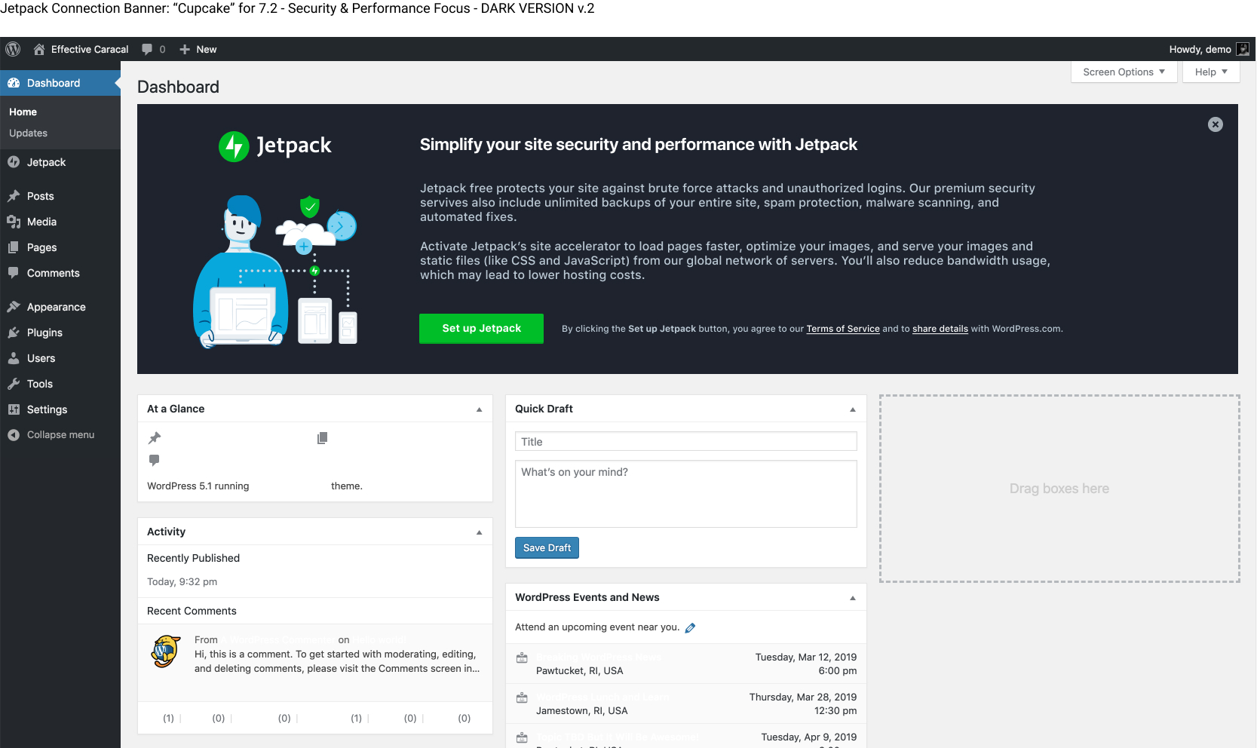The width and height of the screenshot is (1257, 748).
Task: Open the share details link
Action: point(940,329)
